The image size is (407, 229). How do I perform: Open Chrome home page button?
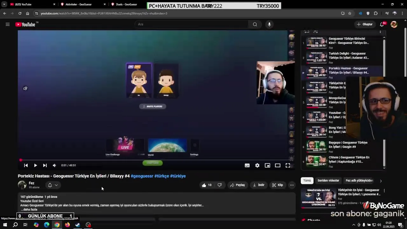(x=27, y=13)
